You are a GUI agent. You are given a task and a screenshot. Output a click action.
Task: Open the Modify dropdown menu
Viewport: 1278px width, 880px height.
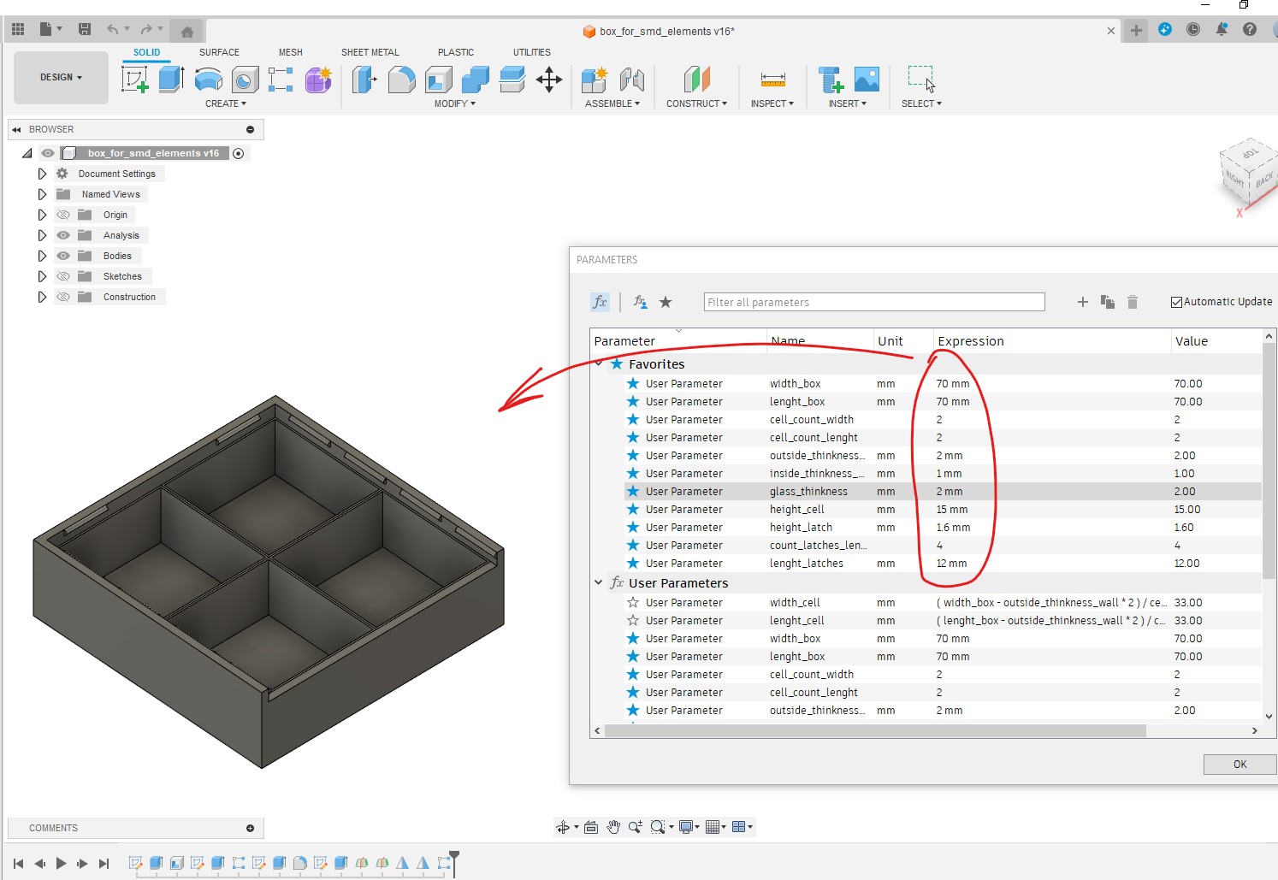click(453, 103)
